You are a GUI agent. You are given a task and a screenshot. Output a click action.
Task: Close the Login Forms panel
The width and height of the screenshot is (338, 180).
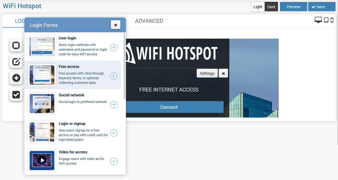tap(116, 25)
